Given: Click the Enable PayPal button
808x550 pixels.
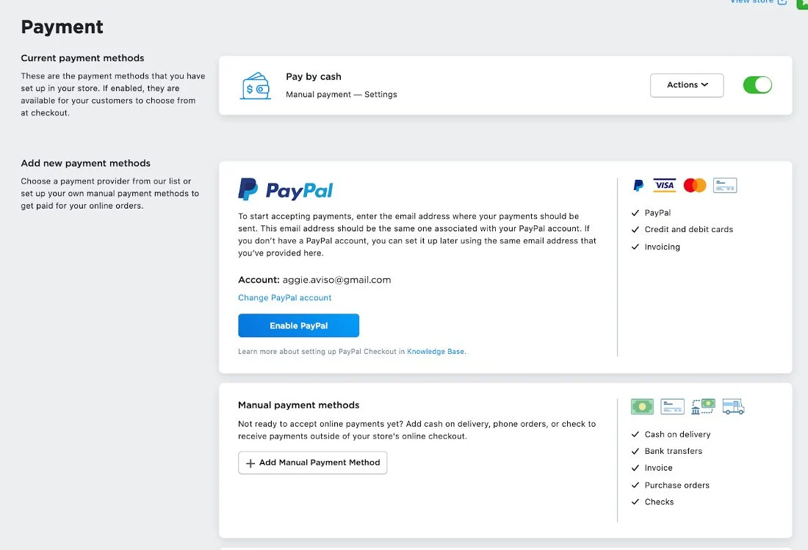Looking at the screenshot, I should tap(298, 325).
